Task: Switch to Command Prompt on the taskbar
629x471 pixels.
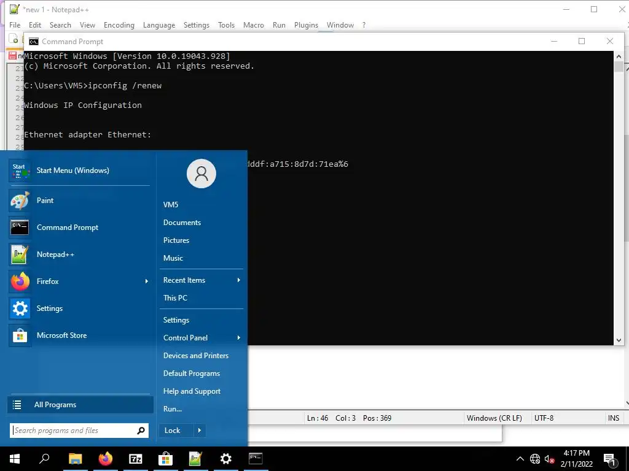Action: 256,459
